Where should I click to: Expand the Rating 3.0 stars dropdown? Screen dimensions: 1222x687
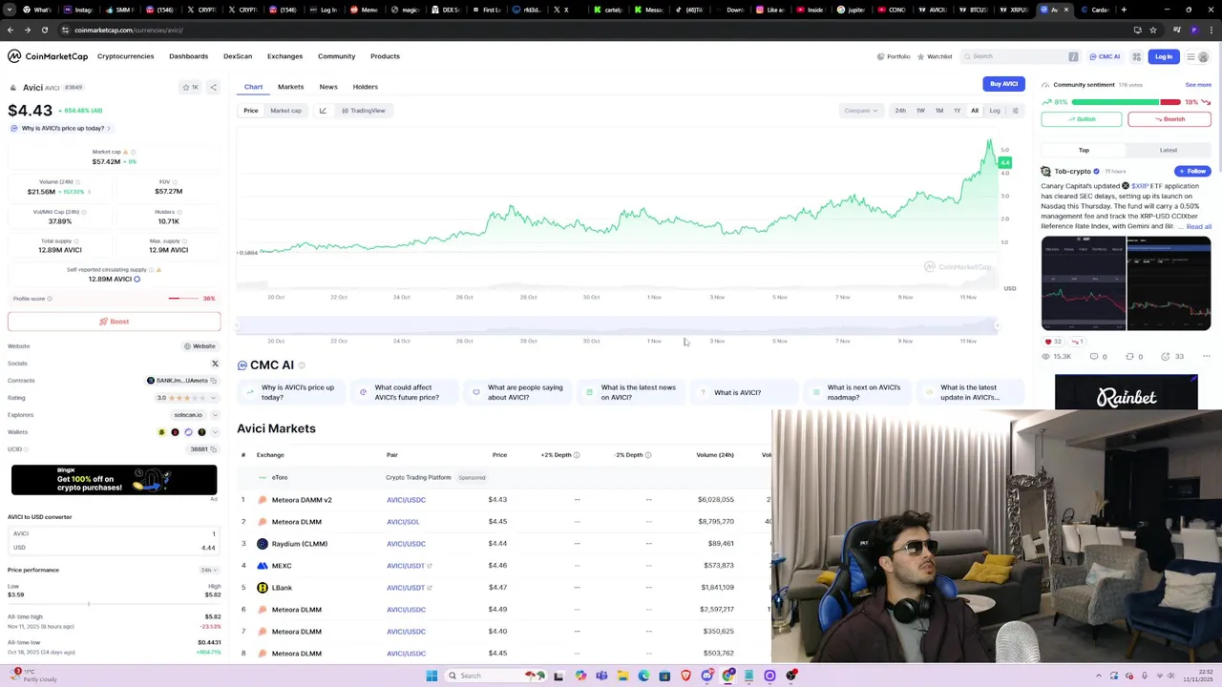coord(214,398)
